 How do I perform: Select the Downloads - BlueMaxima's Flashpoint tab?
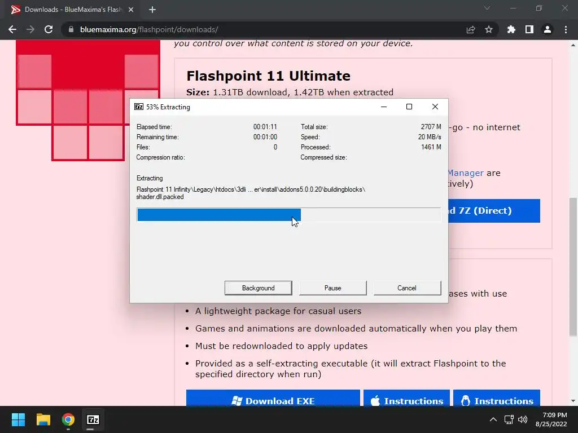73,10
